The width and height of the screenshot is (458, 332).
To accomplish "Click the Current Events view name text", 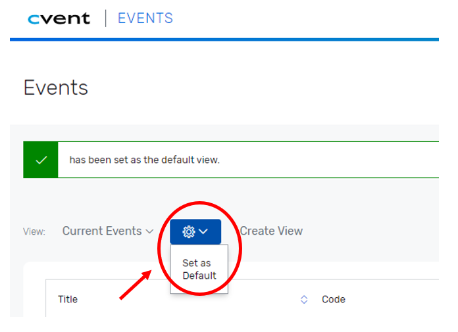I will [x=102, y=231].
